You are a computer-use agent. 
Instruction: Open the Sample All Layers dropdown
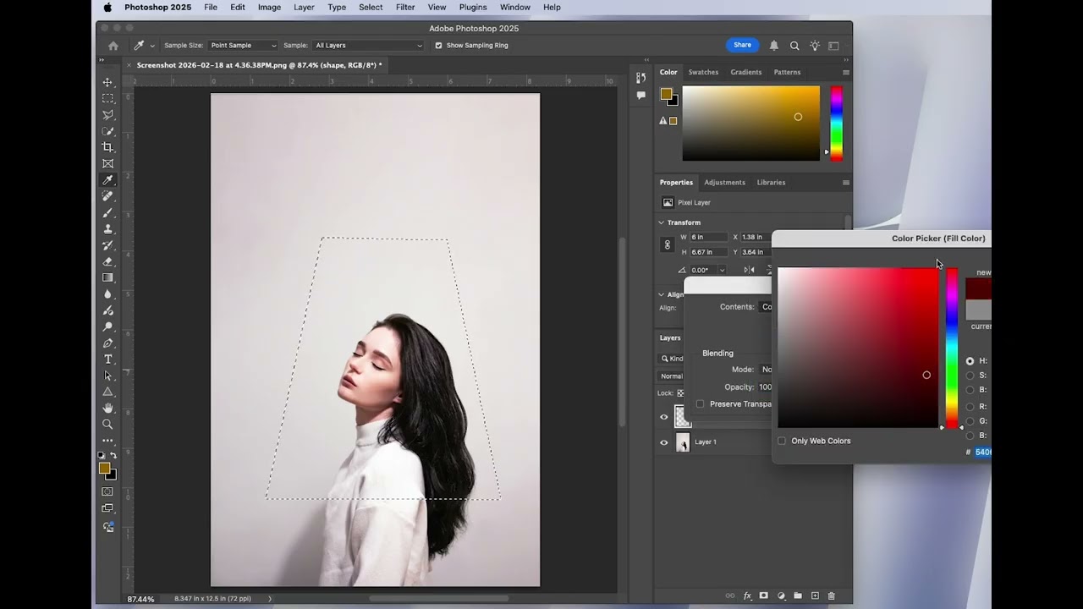tap(367, 46)
